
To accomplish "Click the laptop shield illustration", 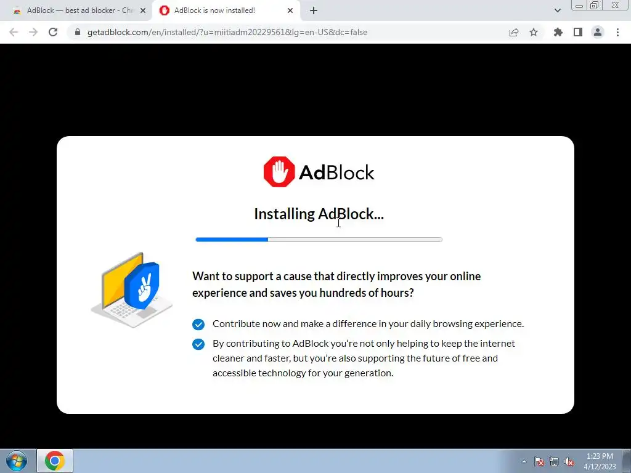I will point(132,289).
